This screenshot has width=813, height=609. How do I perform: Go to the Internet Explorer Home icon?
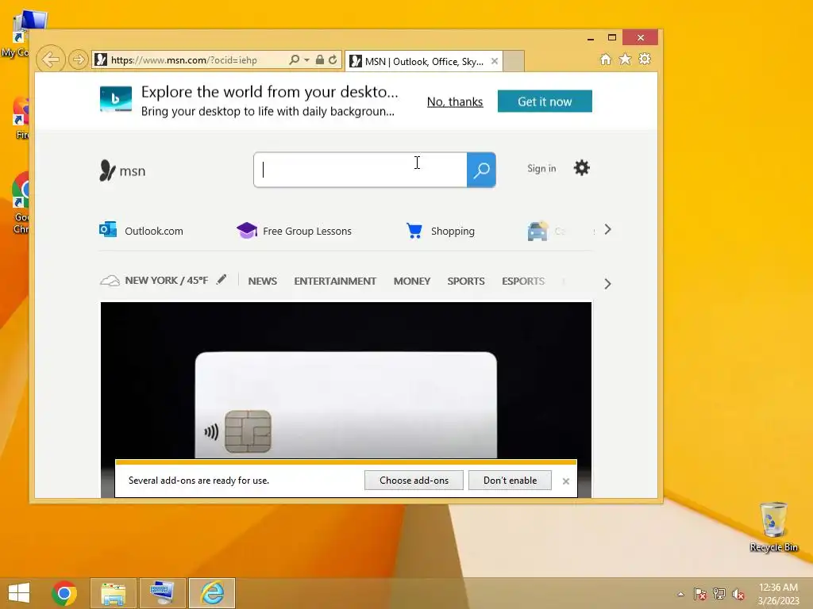click(606, 59)
